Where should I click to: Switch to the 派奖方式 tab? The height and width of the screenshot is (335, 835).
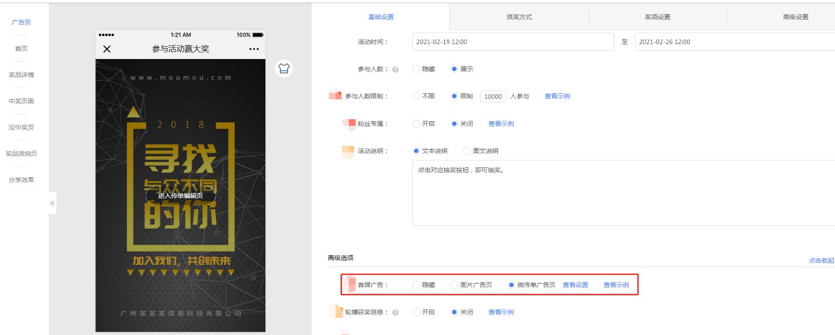(519, 17)
